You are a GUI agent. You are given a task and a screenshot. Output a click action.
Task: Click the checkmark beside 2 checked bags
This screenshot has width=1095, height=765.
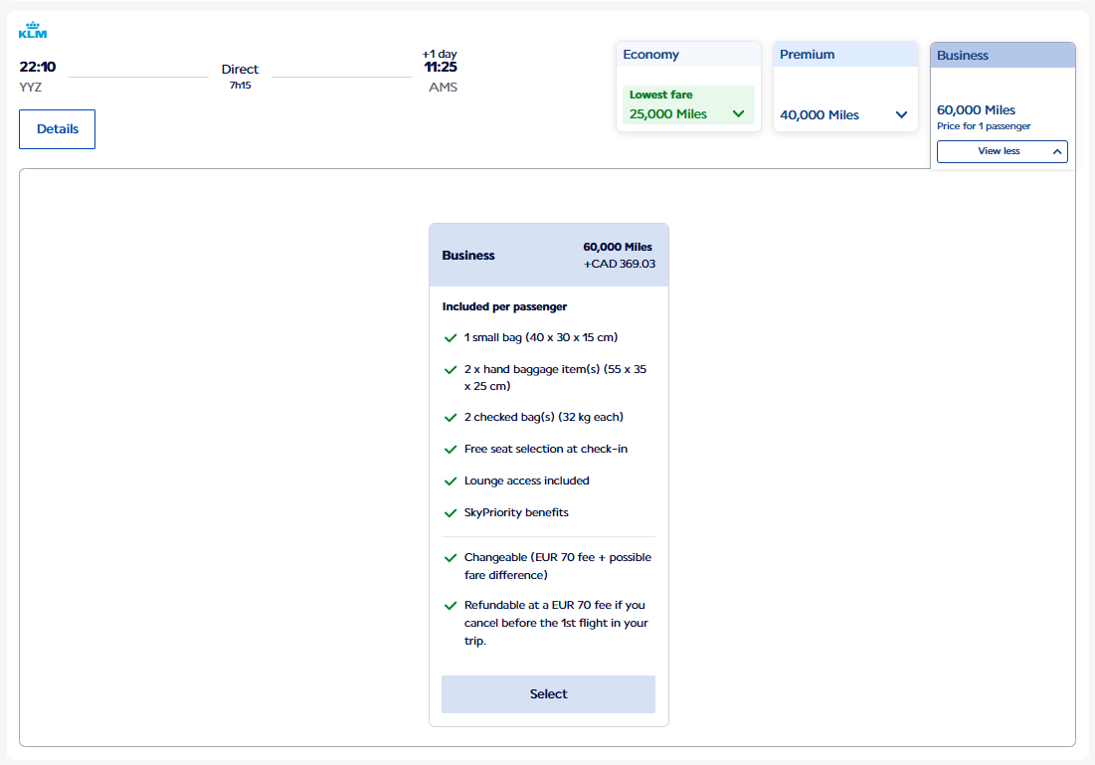pos(451,418)
